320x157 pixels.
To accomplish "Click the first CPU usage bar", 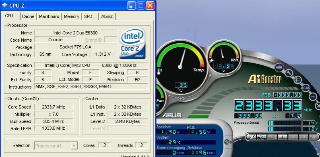I will (x=285, y=123).
